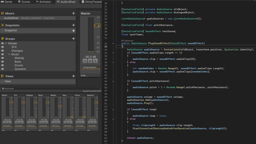Add a new Group with the plus icon
The image size is (256, 144).
point(74,39)
